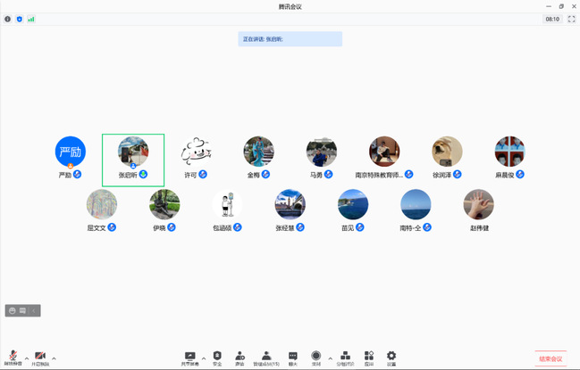Enter fullscreen mode via top-right icon
The image size is (580, 370).
click(571, 19)
